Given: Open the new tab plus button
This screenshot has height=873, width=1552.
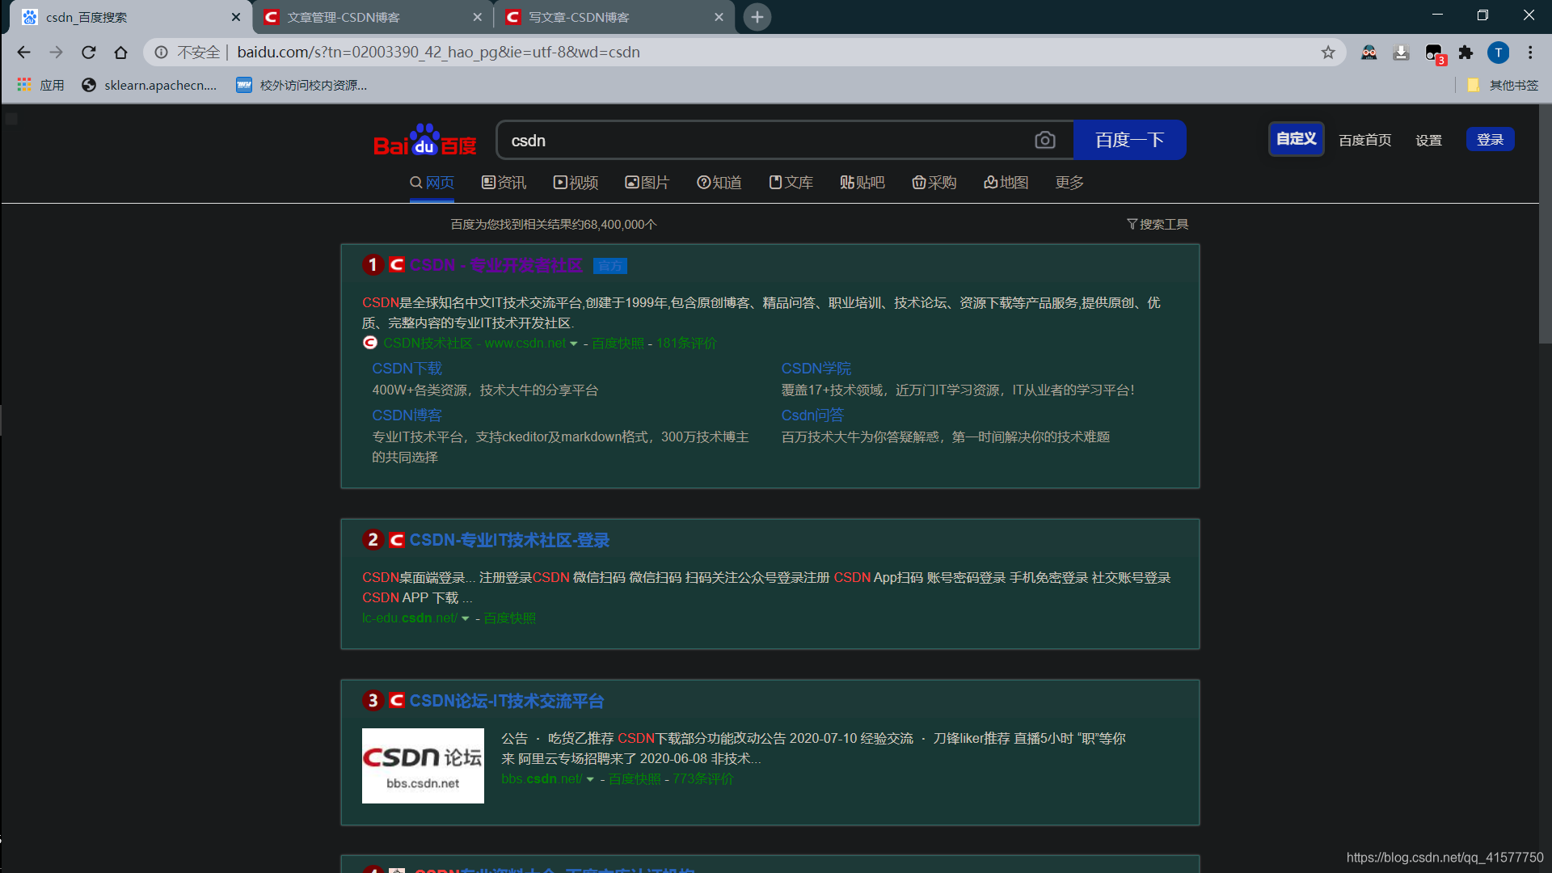Looking at the screenshot, I should click(x=757, y=17).
